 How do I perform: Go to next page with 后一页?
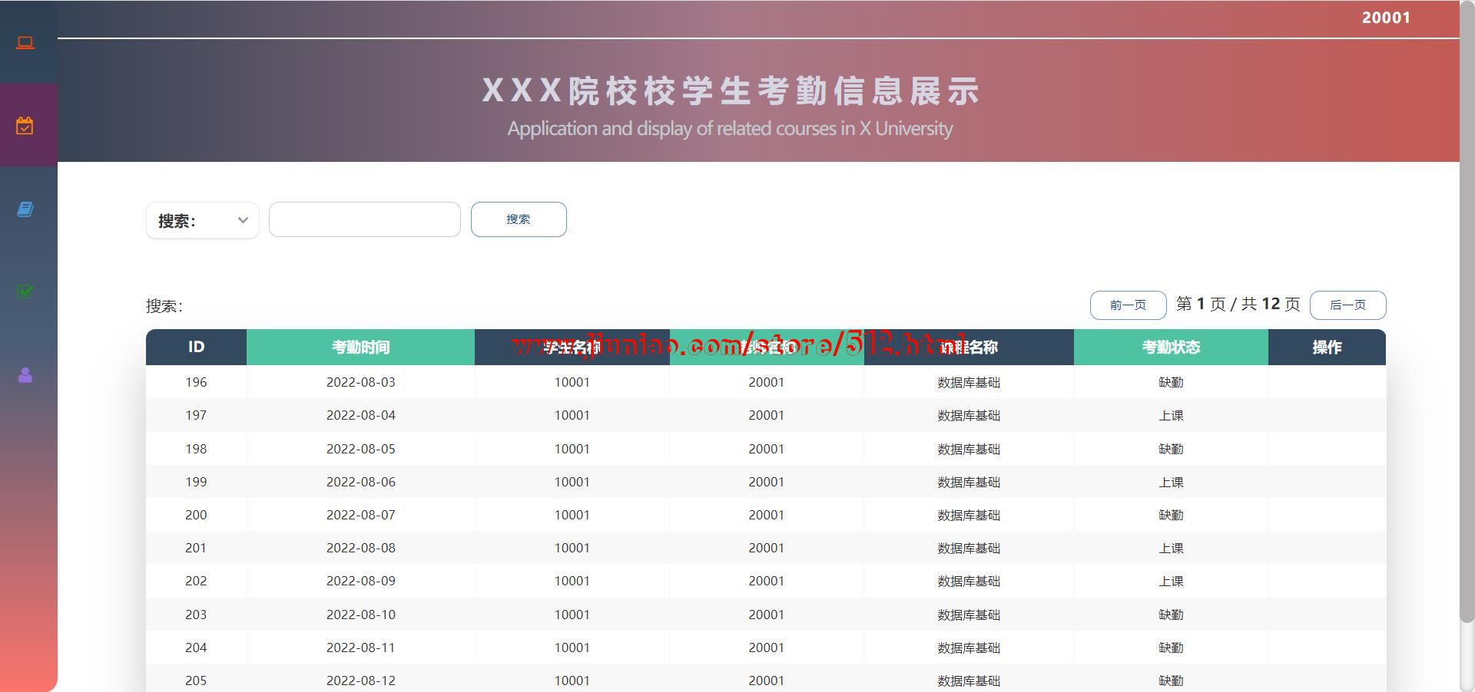(1347, 305)
